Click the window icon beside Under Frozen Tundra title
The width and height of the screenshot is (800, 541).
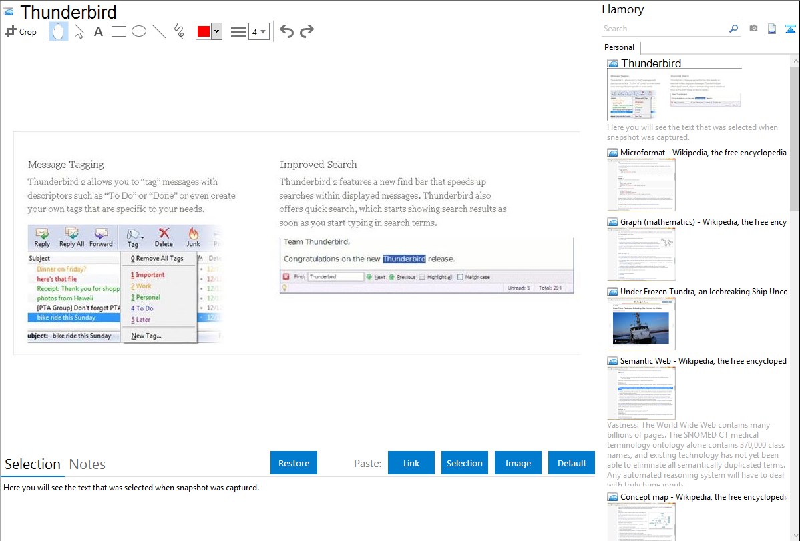[x=612, y=291]
